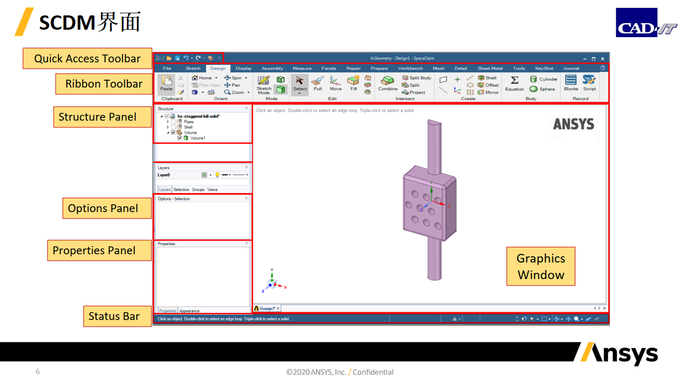The image size is (679, 382).
Task: Switch to the Workbench ribbon tab
Action: coord(411,68)
